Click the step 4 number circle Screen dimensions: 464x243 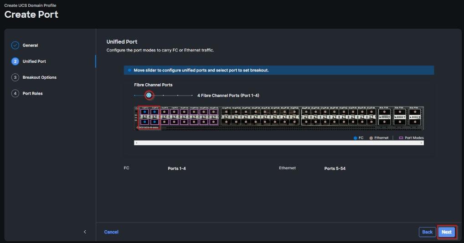[15, 93]
